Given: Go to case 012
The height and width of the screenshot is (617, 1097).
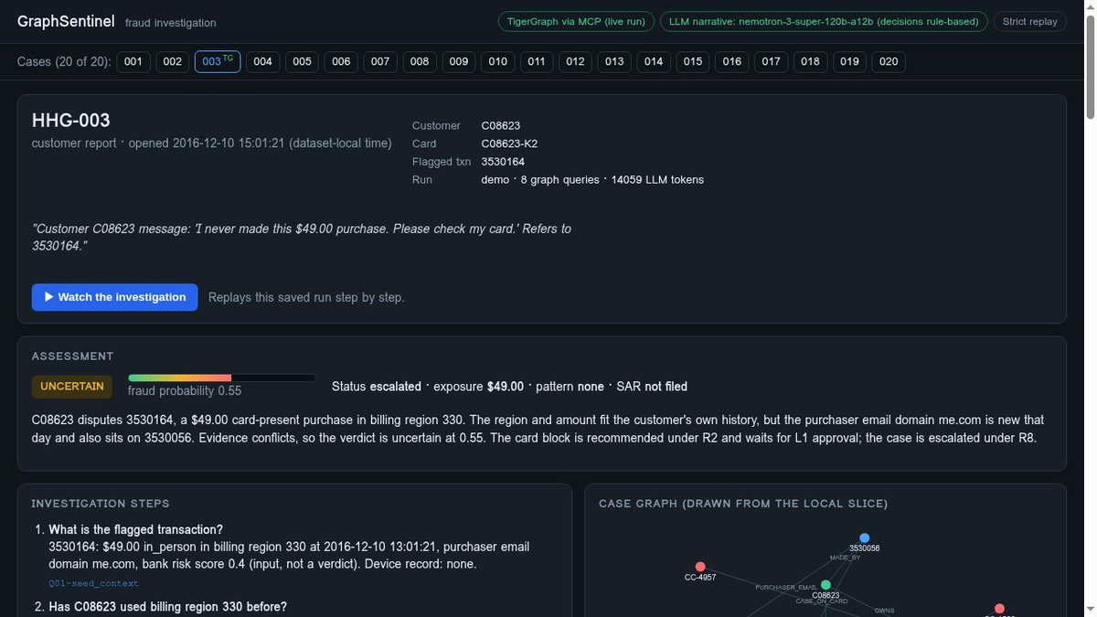Looking at the screenshot, I should (x=575, y=61).
